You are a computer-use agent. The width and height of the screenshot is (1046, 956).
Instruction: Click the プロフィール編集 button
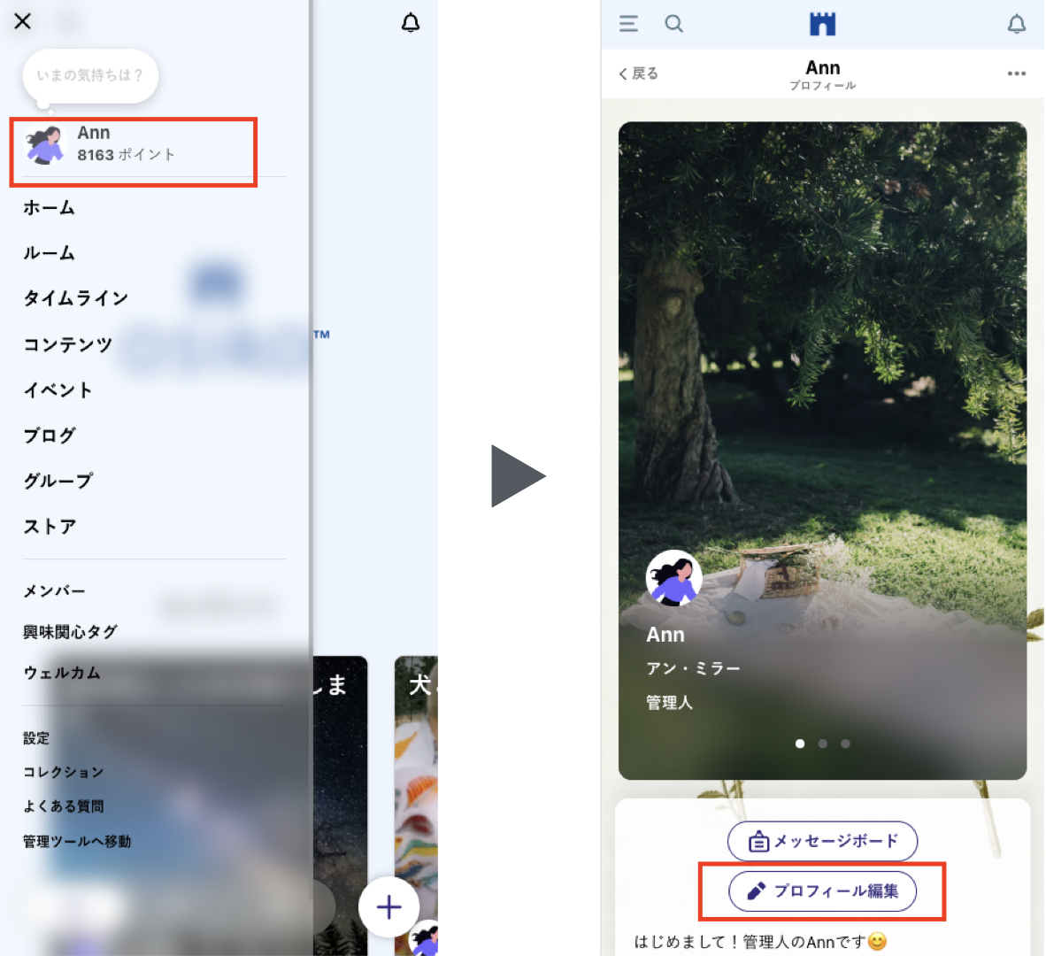pyautogui.click(x=822, y=891)
